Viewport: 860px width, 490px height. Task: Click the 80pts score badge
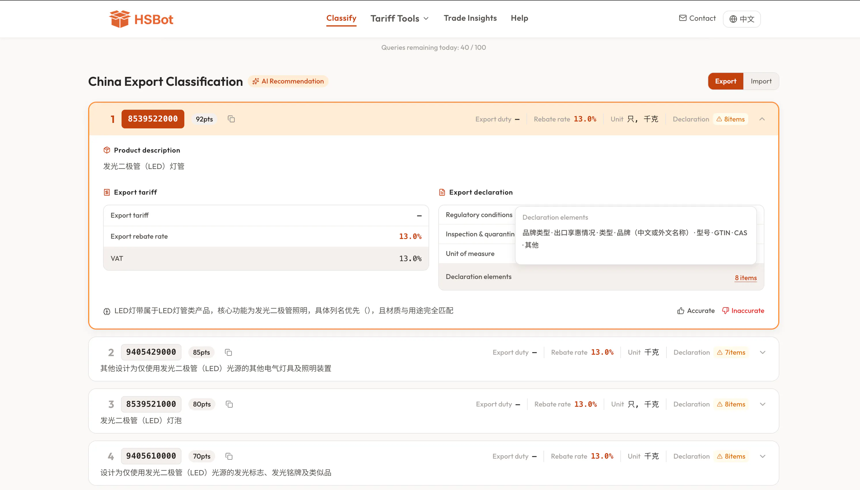point(202,404)
